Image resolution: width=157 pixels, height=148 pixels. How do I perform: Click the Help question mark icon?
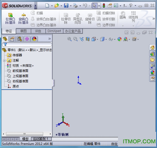click(x=131, y=5)
